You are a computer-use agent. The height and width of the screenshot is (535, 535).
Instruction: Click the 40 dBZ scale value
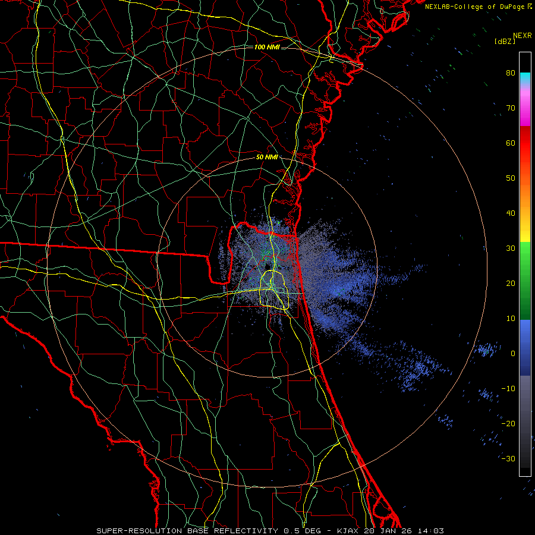[511, 213]
